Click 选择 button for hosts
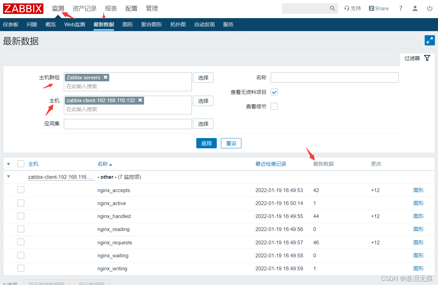Screen dimensions: 438x285 point(203,101)
